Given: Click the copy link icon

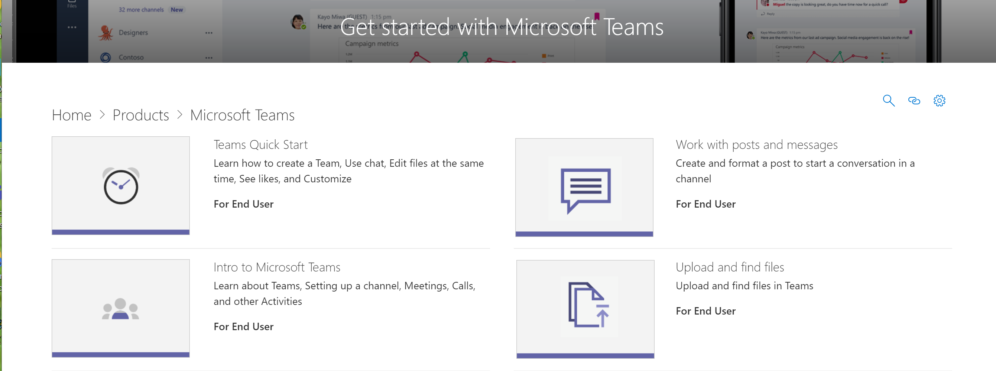Looking at the screenshot, I should pos(914,101).
